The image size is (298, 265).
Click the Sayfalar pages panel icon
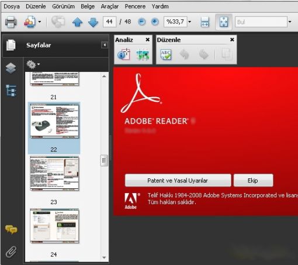[11, 45]
